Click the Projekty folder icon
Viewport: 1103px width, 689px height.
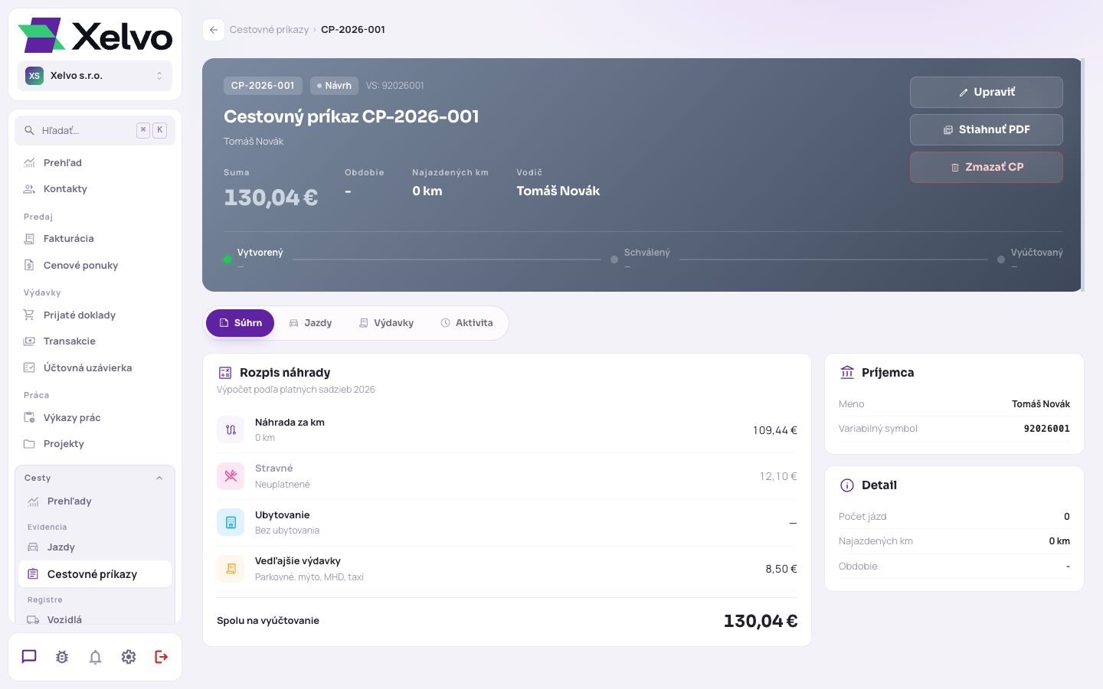point(29,444)
